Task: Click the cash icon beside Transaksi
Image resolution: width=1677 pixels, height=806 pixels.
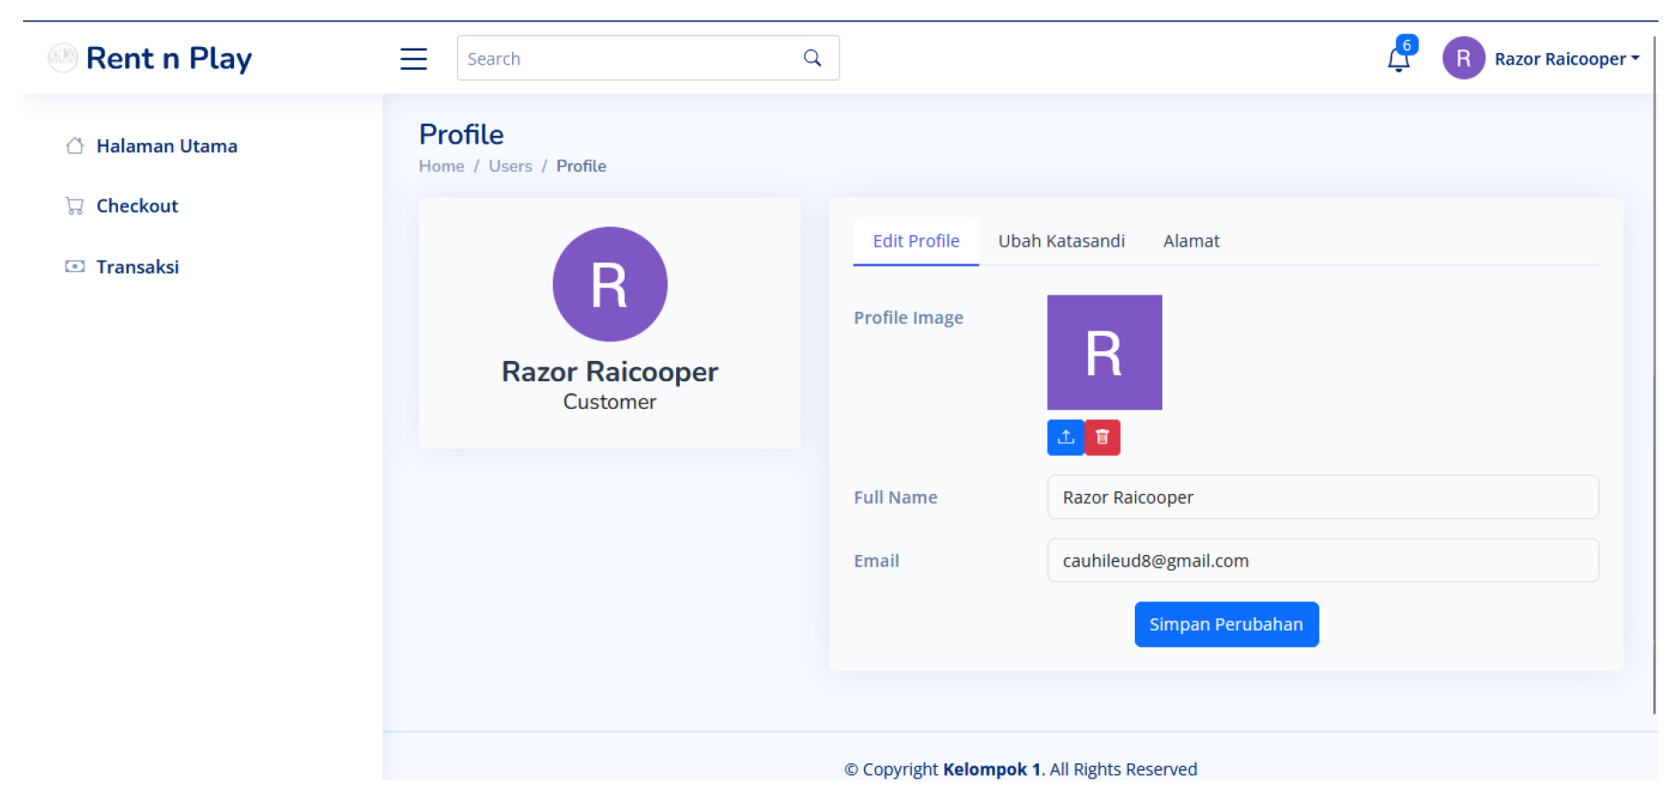Action: tap(75, 267)
